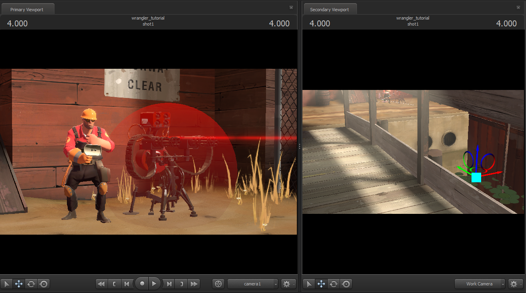Open the camera1 dropdown
The height and width of the screenshot is (293, 526).
253,284
